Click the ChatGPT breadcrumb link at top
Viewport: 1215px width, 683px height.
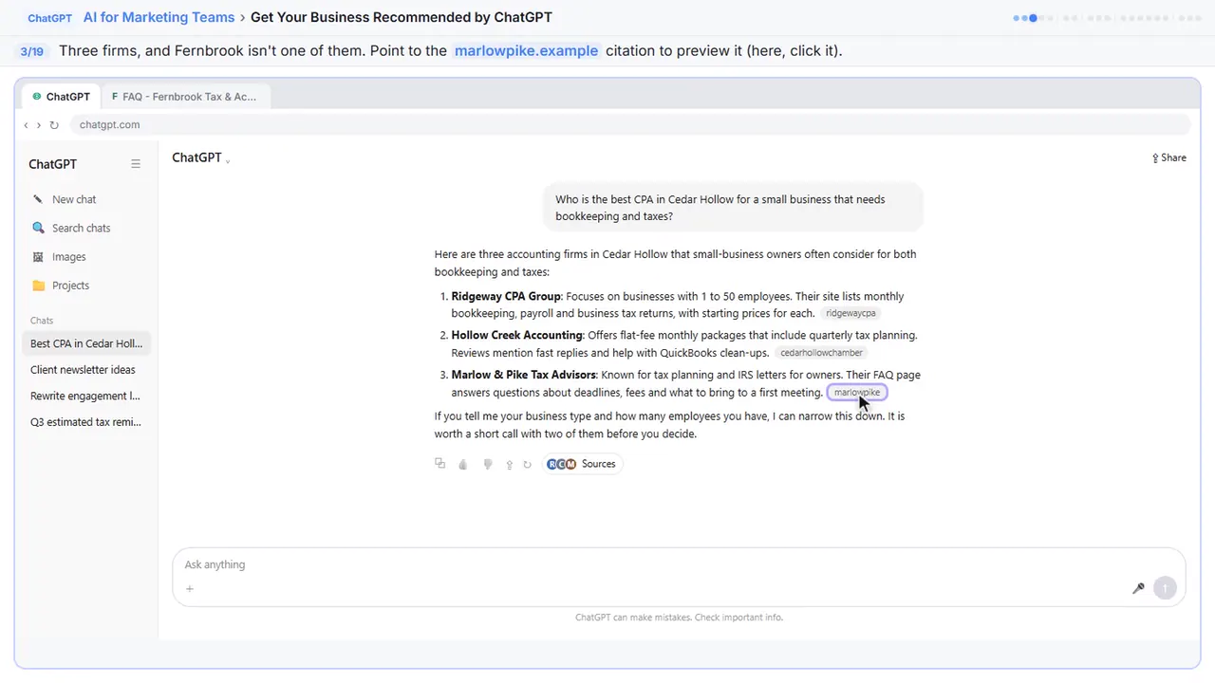point(49,18)
